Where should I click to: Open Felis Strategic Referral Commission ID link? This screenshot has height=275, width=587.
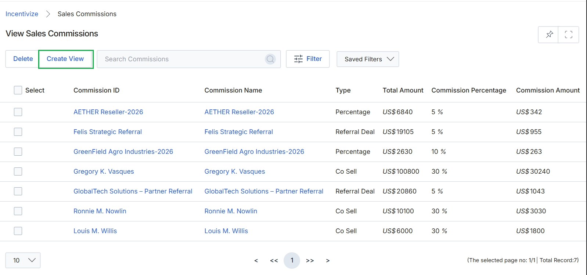[x=108, y=132]
